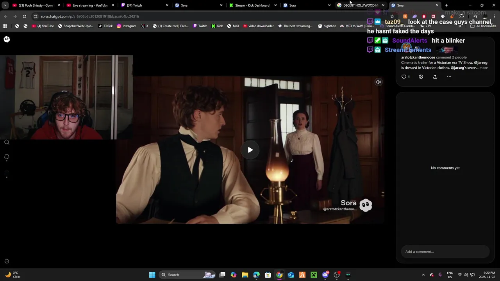
Task: Open weather widget showing 3°C Clear
Action: pyautogui.click(x=12, y=275)
